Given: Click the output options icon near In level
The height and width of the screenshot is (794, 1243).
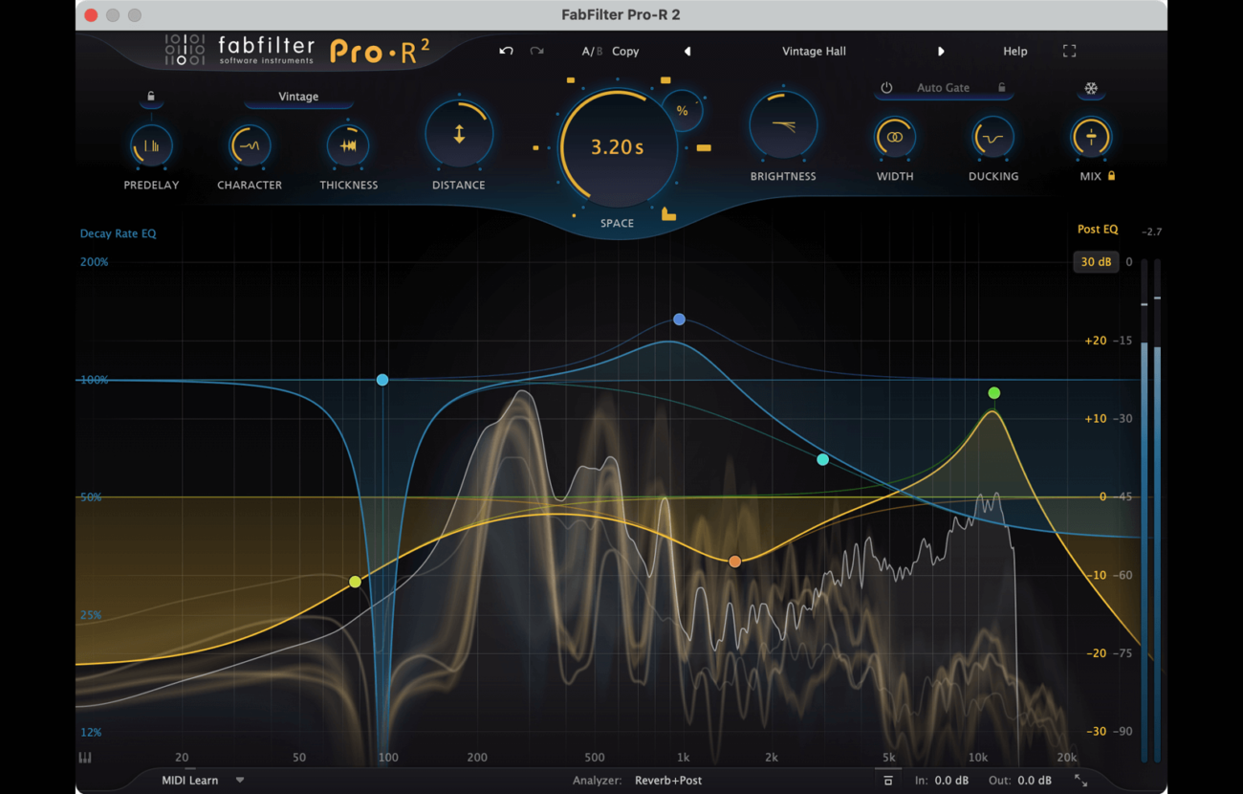Looking at the screenshot, I should (888, 781).
